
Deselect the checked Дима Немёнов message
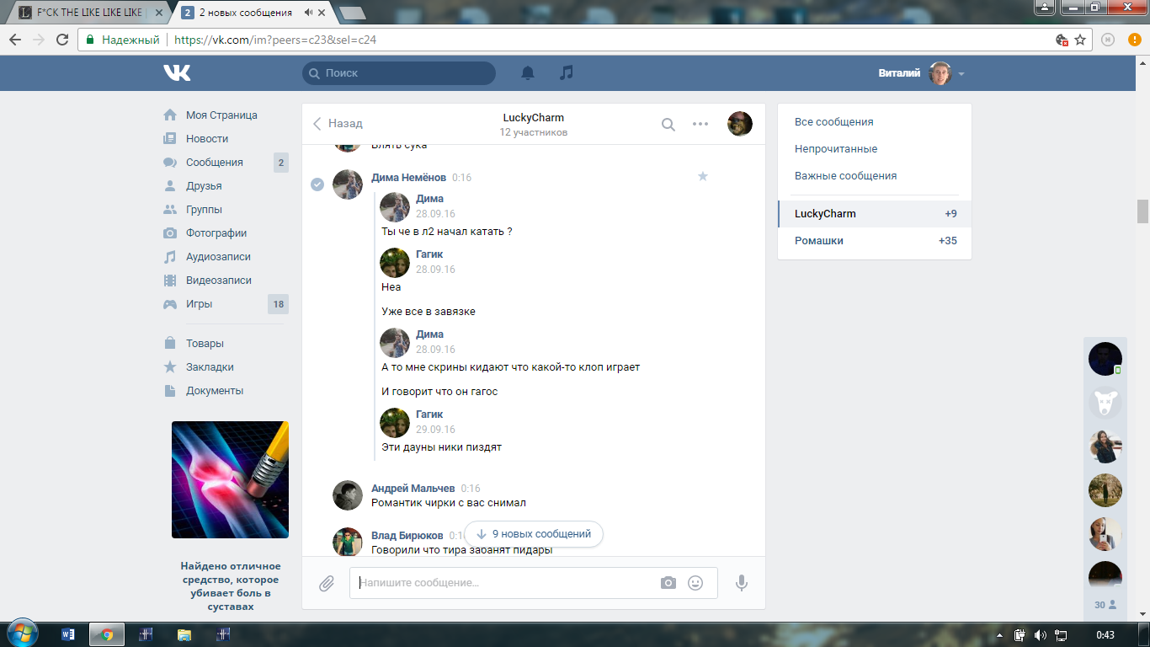pyautogui.click(x=317, y=184)
